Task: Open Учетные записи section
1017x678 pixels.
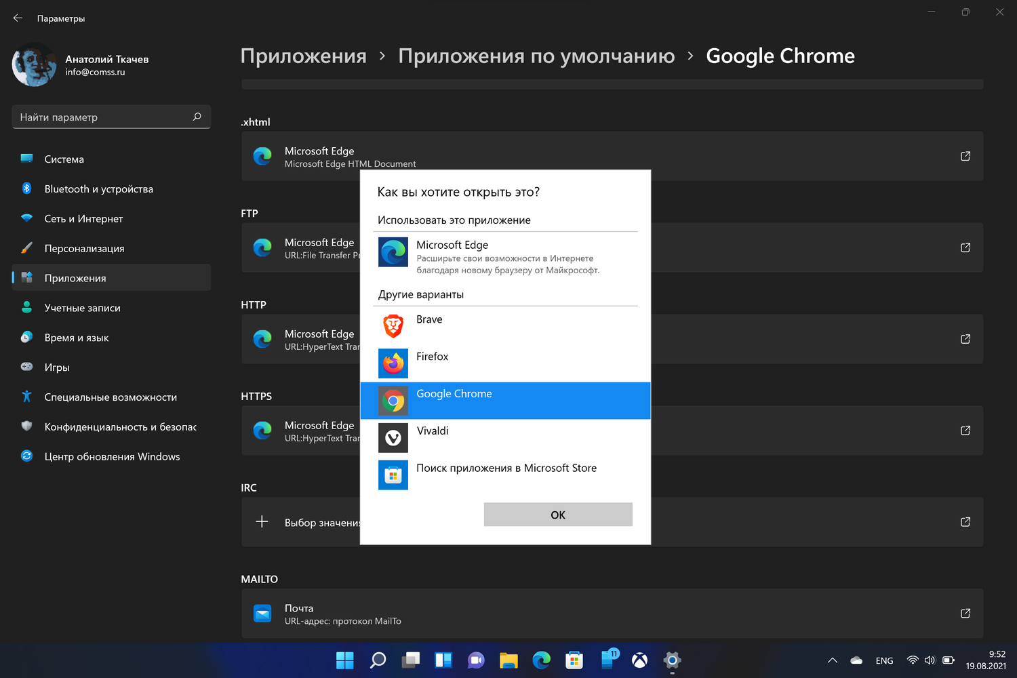Action: [x=111, y=308]
